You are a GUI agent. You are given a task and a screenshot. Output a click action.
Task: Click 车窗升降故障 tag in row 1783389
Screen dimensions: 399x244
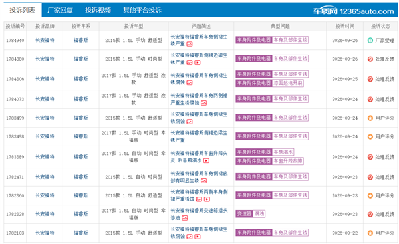[x=288, y=161]
